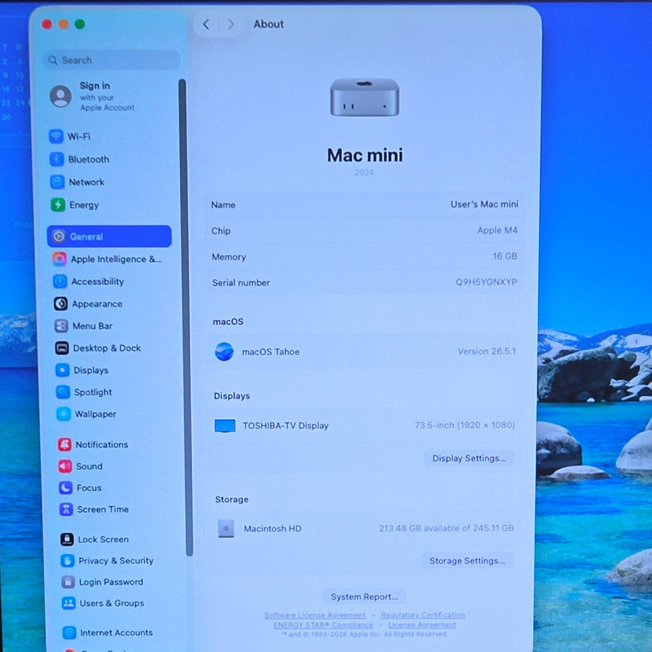Select the Network globe icon
652x652 pixels.
57,182
